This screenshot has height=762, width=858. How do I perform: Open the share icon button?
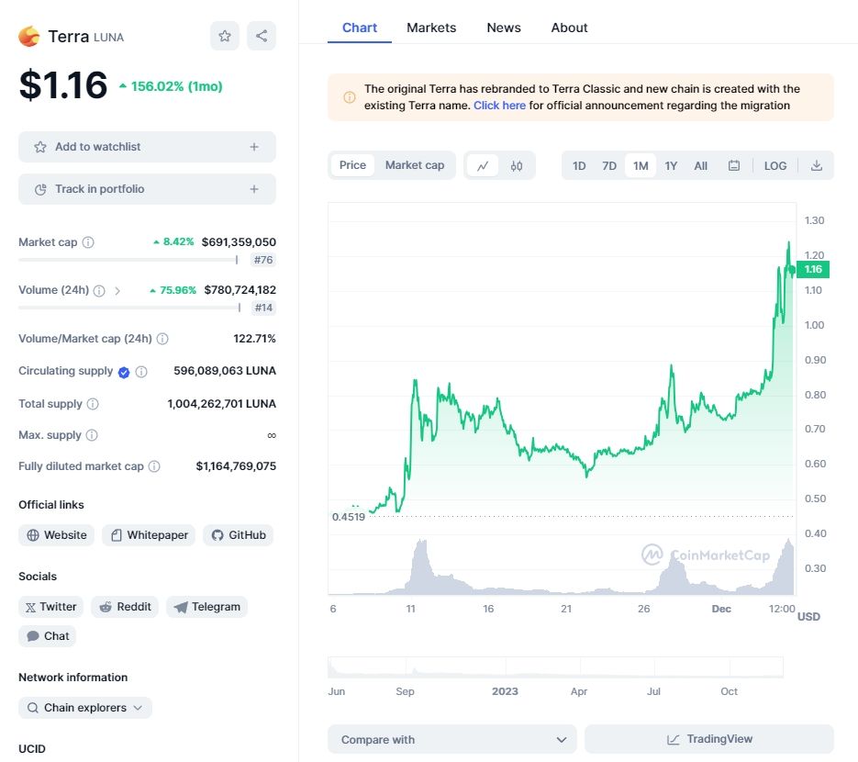(x=262, y=36)
